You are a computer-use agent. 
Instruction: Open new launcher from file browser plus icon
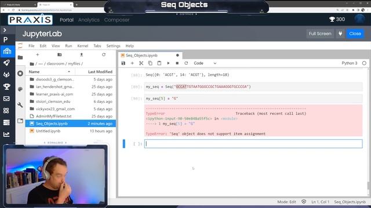[x=37, y=55]
